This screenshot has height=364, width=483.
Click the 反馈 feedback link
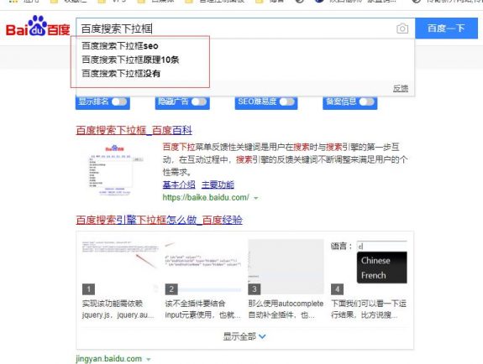point(401,88)
